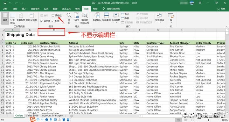Viewport: 229px width, 122px height.
Task: Click the zoom slider handle in status bar
Action: pos(208,120)
